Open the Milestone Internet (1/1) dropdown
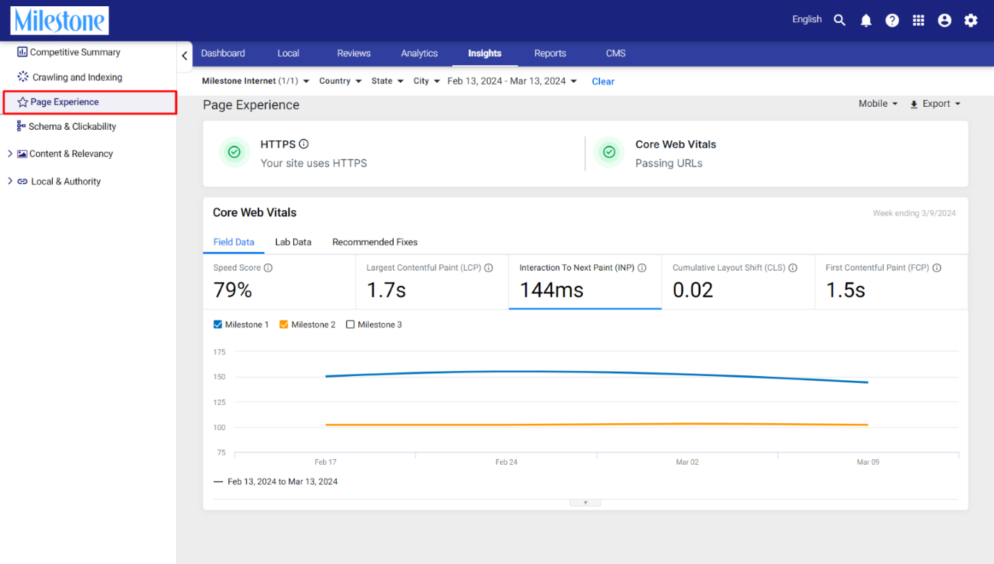The height and width of the screenshot is (564, 994). (256, 81)
